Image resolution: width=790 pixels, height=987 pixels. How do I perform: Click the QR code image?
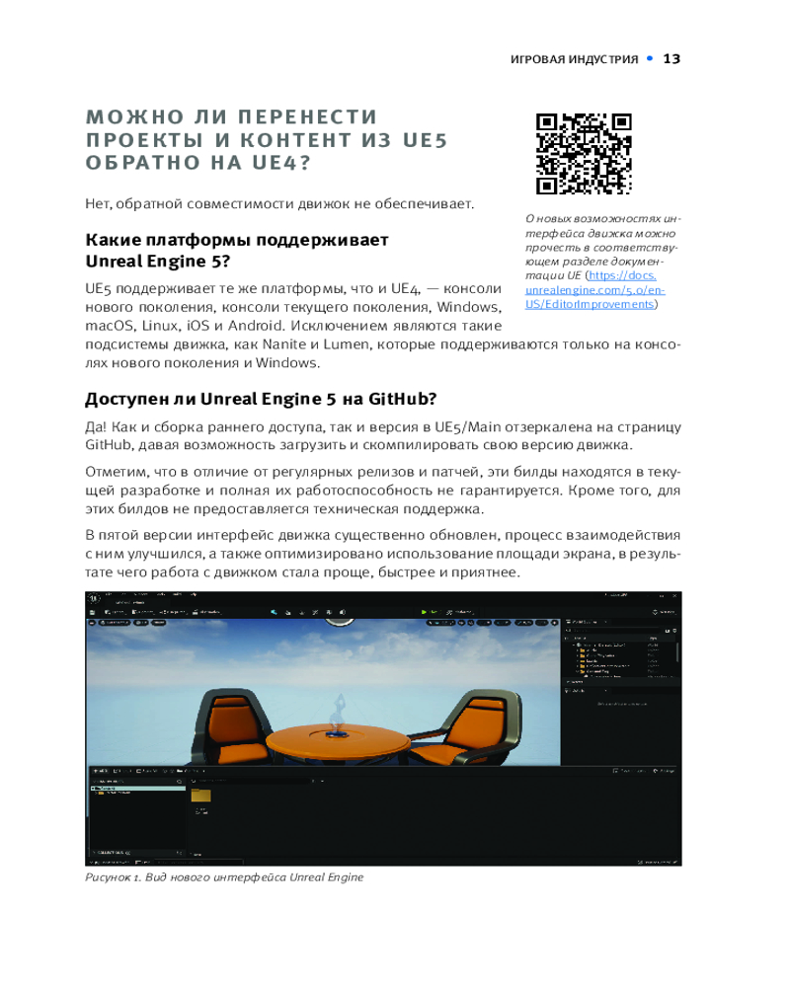click(584, 153)
